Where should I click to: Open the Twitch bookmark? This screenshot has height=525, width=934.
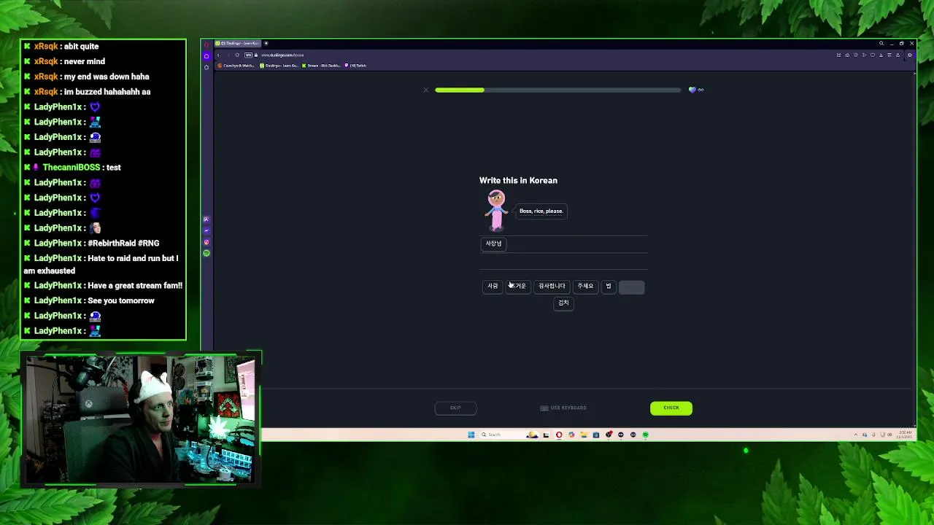pyautogui.click(x=355, y=66)
